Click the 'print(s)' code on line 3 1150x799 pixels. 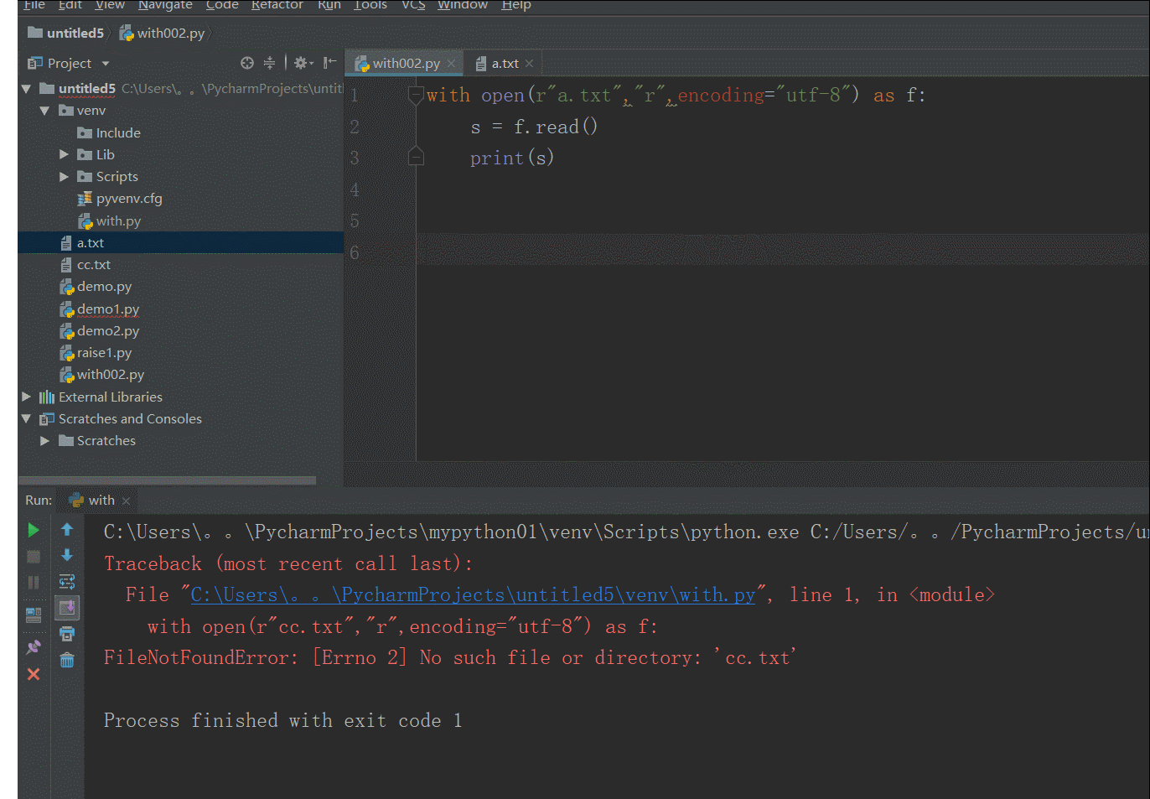click(x=511, y=158)
